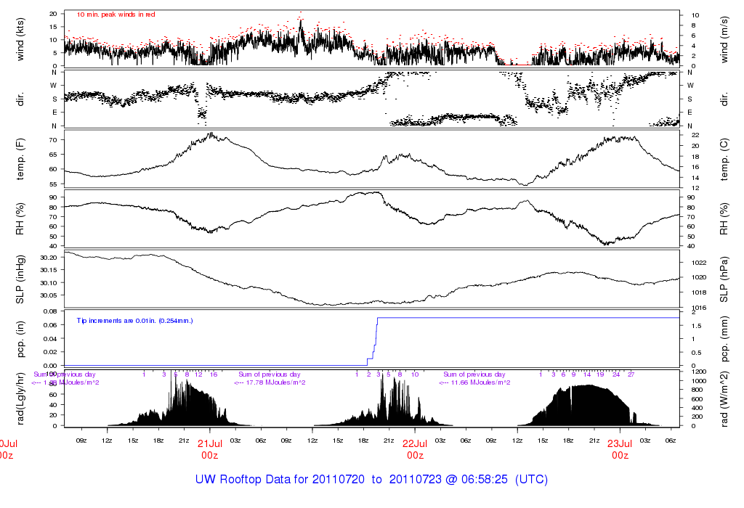This screenshot has height=508, width=744.
Task: Click the 'temp. (F)' axis label
Action: tap(20, 159)
